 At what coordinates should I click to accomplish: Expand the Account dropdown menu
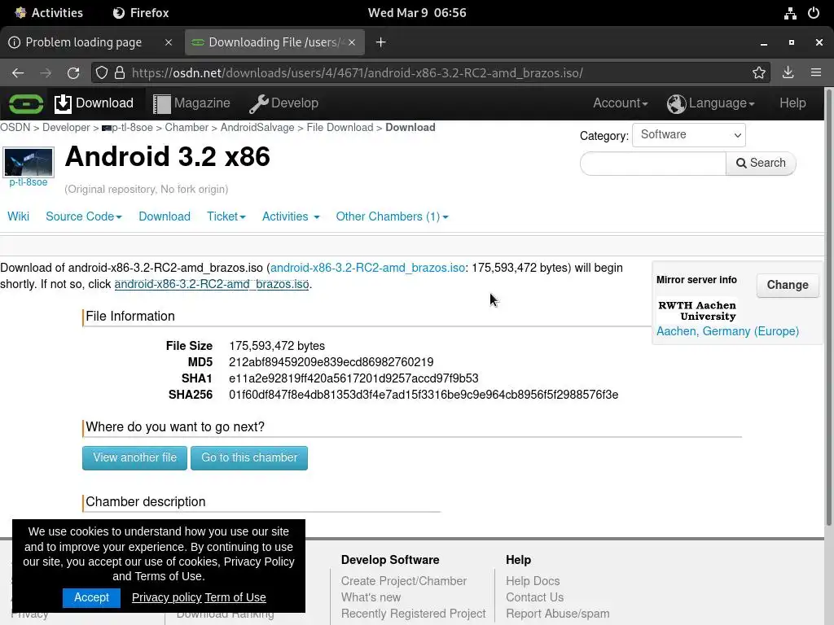620,103
